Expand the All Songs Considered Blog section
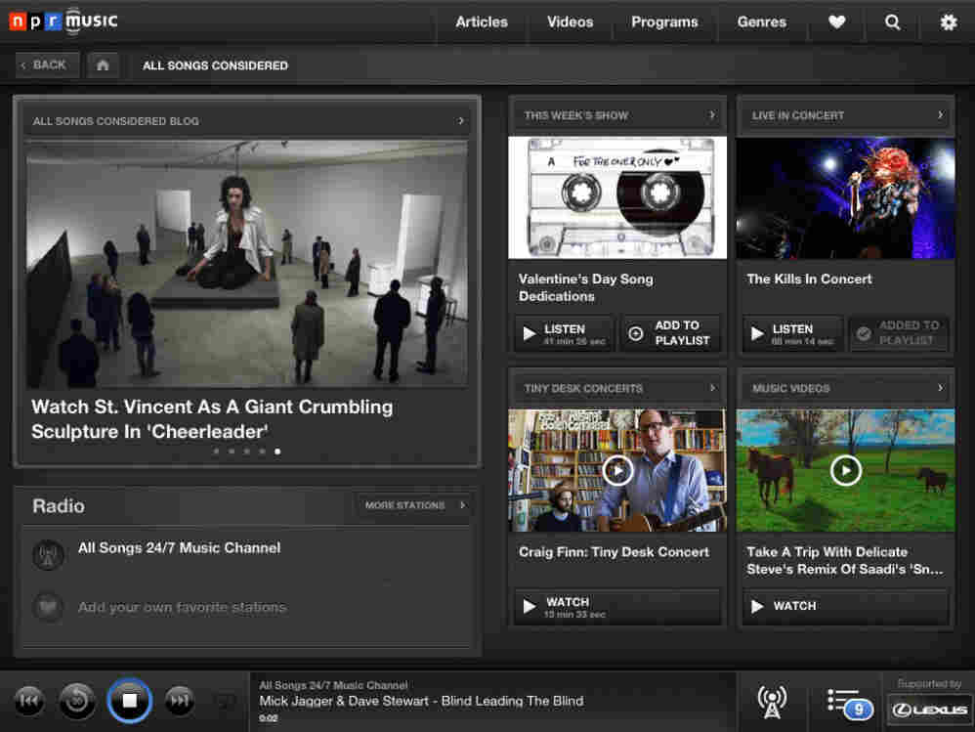 coord(247,120)
